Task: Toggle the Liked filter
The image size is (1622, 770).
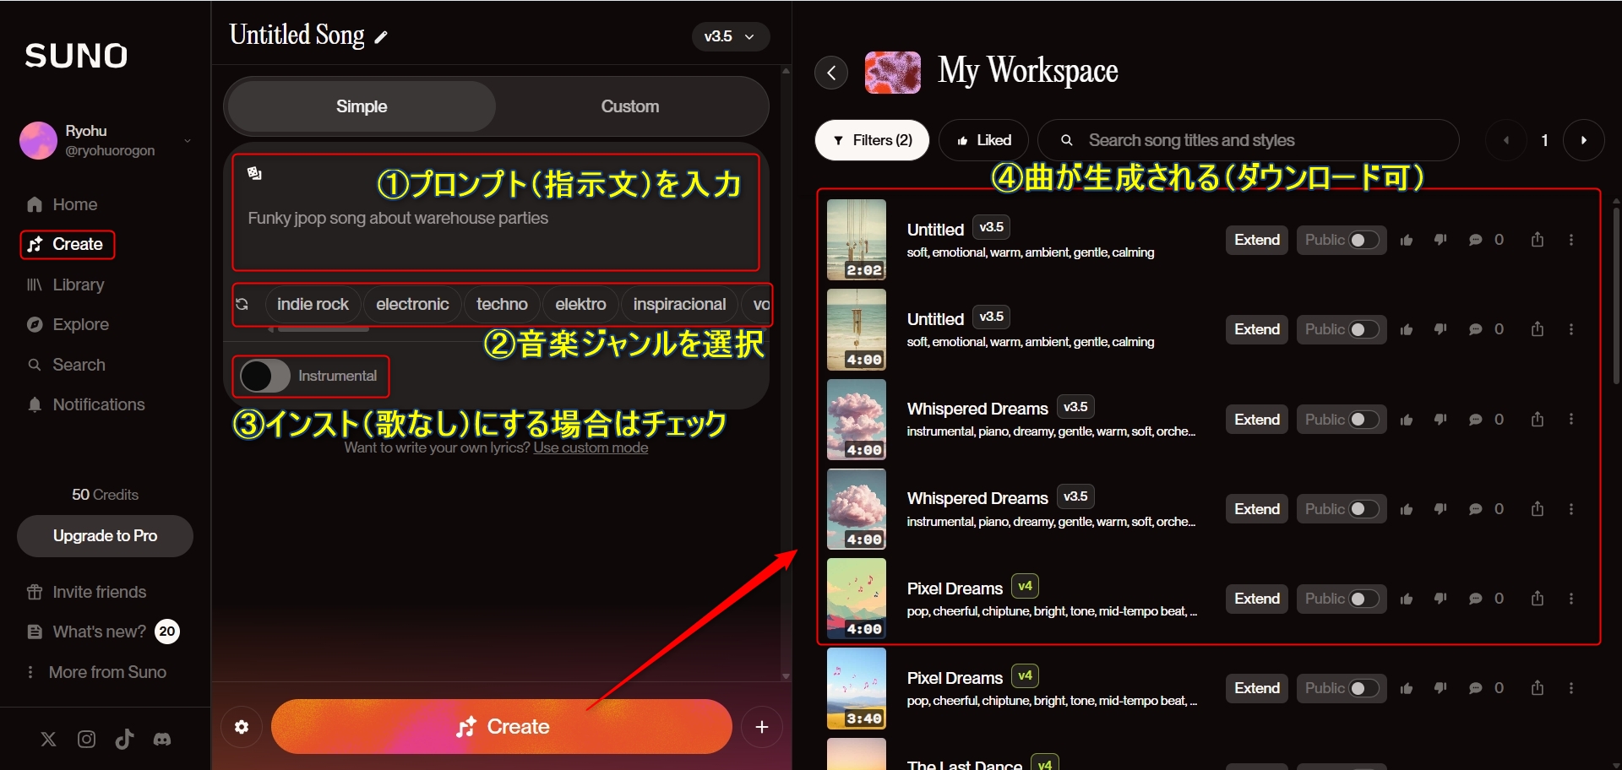Action: [x=983, y=140]
